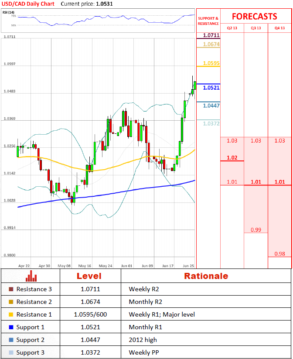Click the 1.0597 price axis label
The image size is (293, 359).
coord(10,64)
